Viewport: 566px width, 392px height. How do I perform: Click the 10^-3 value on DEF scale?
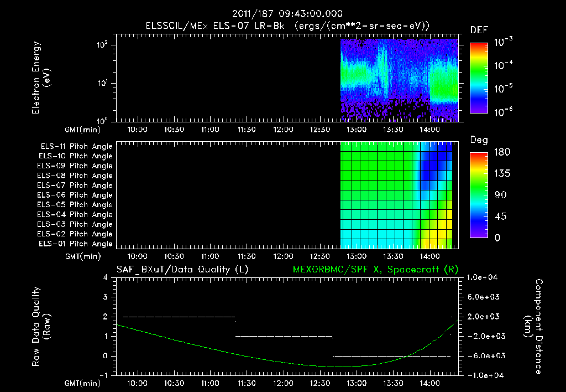point(503,42)
